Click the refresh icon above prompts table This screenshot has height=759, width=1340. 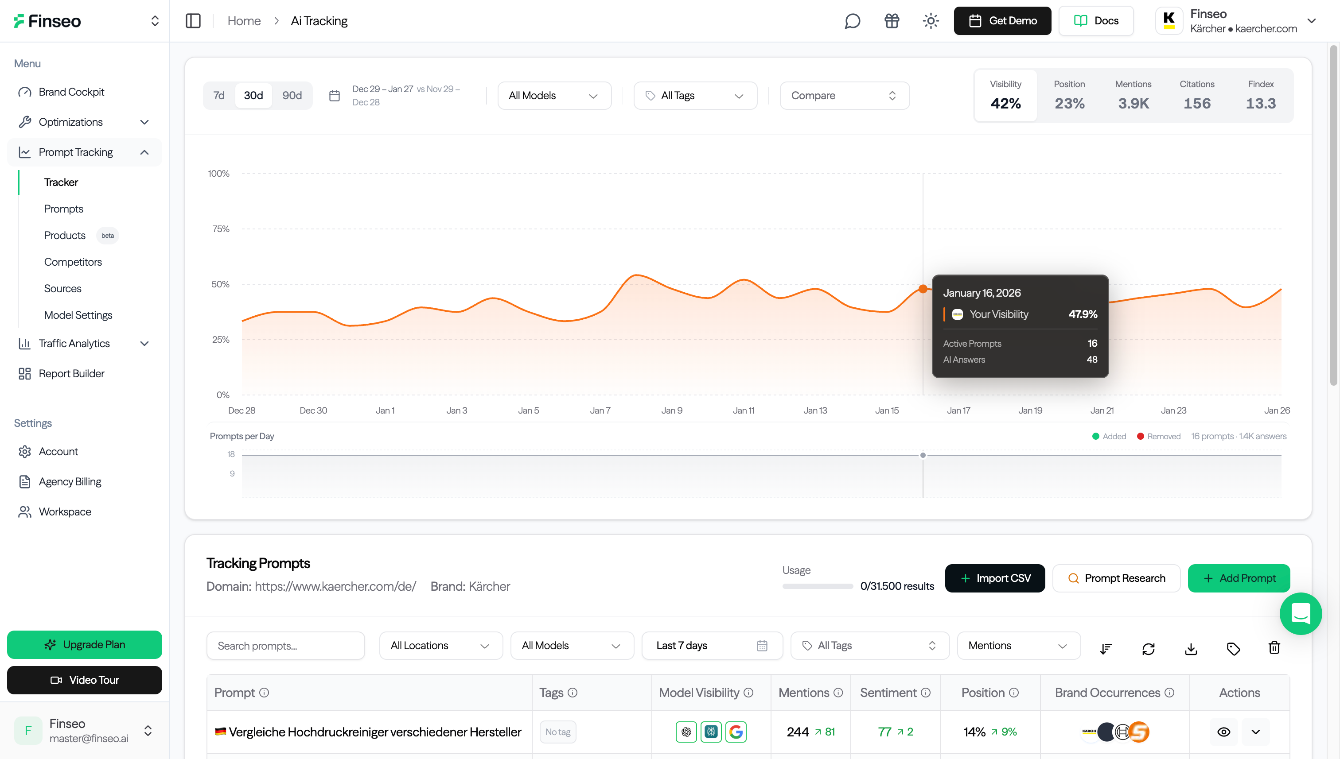[1148, 648]
